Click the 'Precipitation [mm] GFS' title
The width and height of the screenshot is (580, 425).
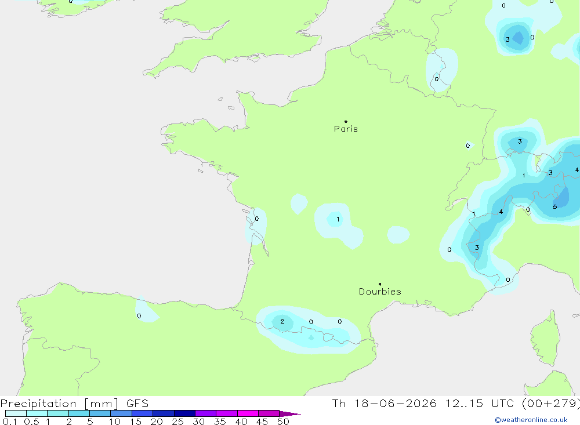[x=74, y=403]
